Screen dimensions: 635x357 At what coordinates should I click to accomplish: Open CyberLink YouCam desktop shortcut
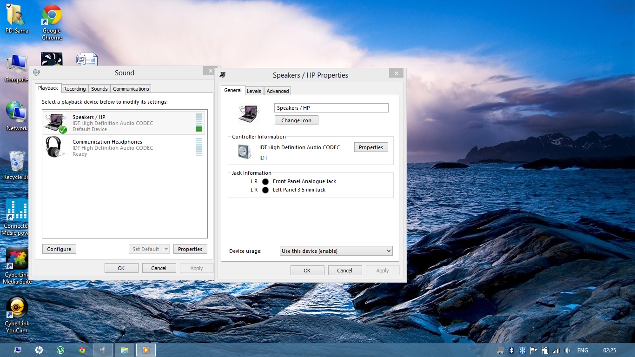click(x=17, y=315)
